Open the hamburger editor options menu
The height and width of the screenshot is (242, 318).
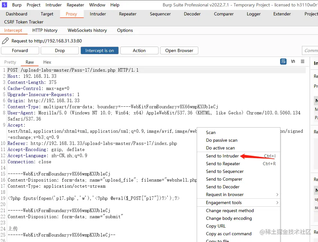click(x=302, y=61)
